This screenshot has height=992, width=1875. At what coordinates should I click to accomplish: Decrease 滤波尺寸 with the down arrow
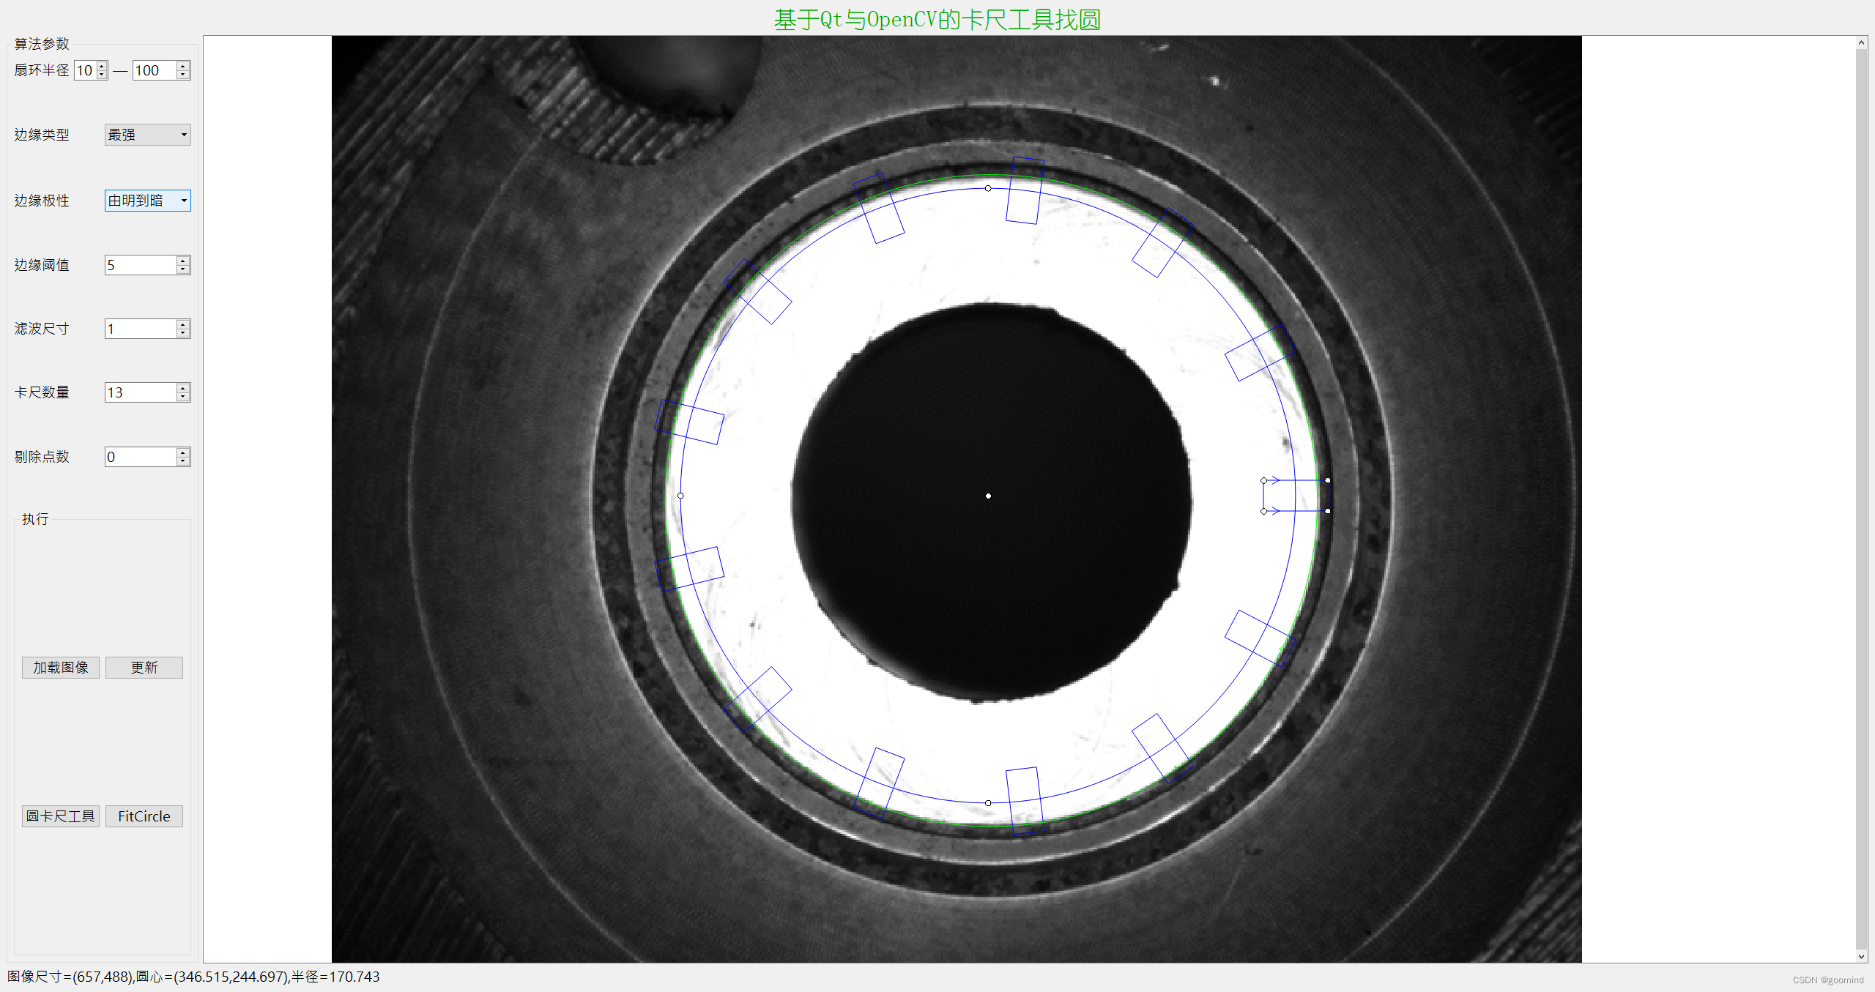(183, 333)
